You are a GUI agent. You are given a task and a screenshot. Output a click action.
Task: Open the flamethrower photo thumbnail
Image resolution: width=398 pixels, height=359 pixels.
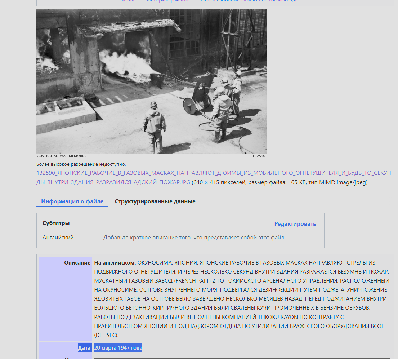click(x=151, y=81)
